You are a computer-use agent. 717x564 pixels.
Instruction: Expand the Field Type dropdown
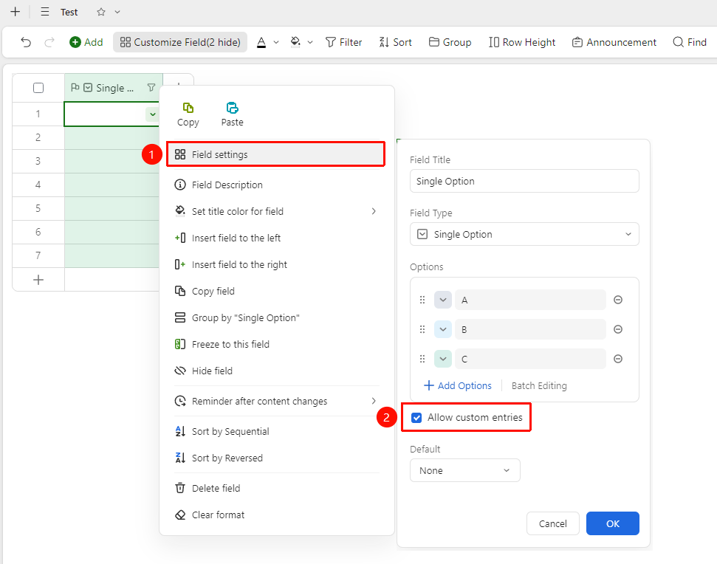[524, 235]
